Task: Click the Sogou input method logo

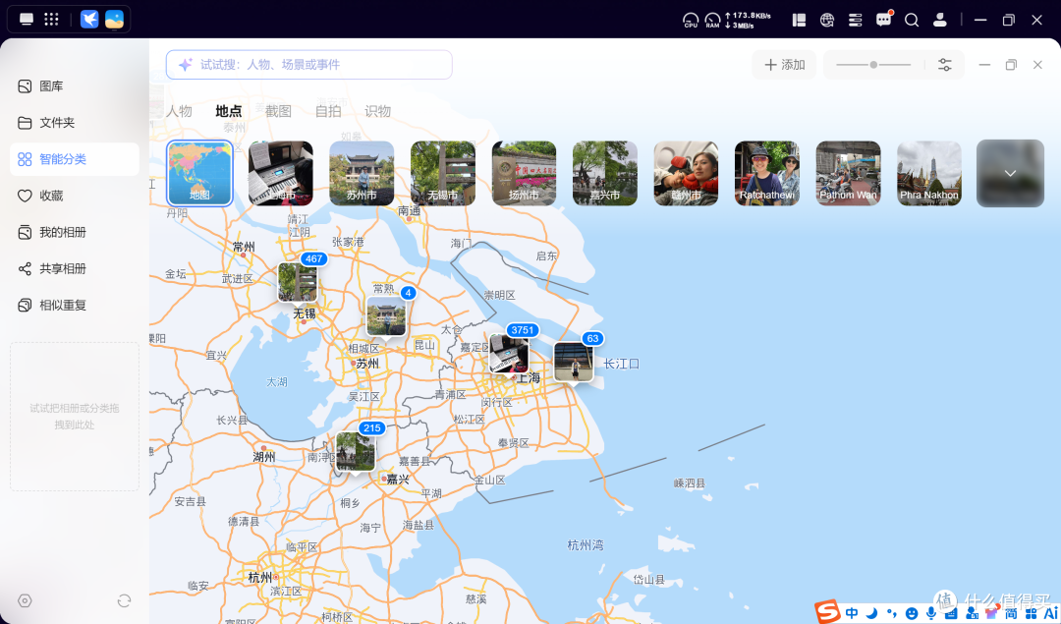Action: (827, 611)
